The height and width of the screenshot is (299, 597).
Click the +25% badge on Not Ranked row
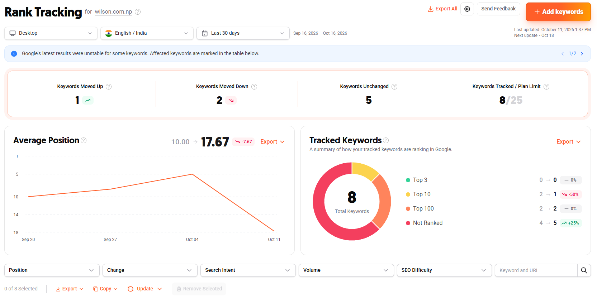pyautogui.click(x=570, y=223)
